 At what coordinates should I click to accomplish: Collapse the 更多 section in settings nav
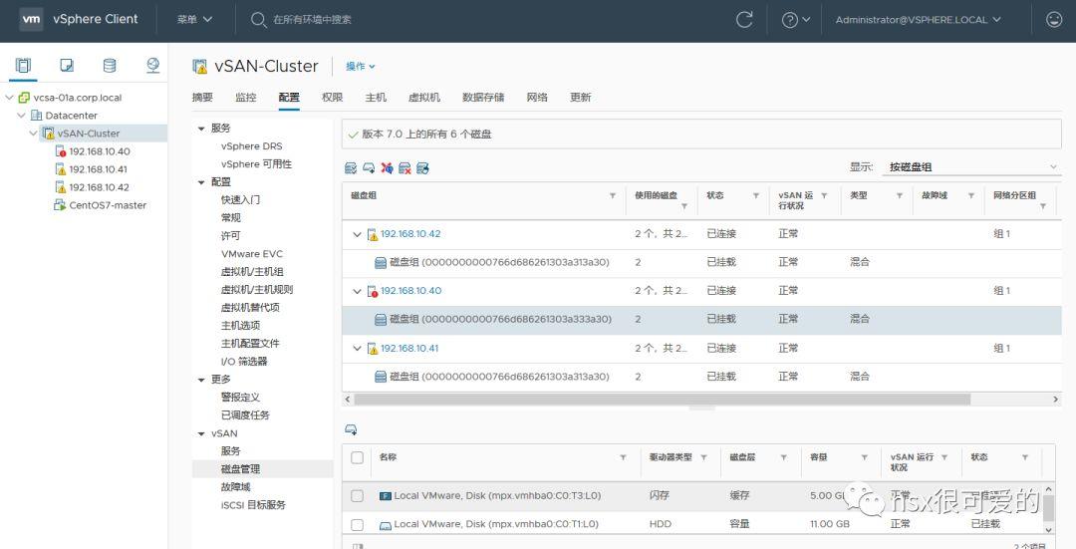point(201,380)
